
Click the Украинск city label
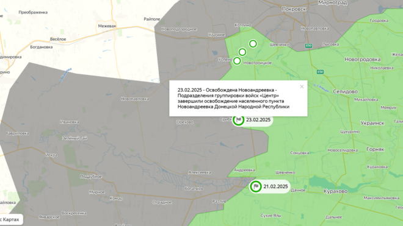click(x=372, y=123)
